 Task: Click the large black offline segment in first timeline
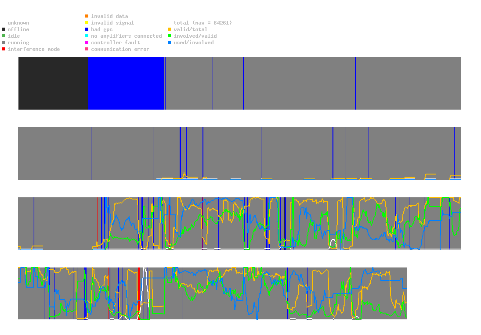[x=54, y=83]
